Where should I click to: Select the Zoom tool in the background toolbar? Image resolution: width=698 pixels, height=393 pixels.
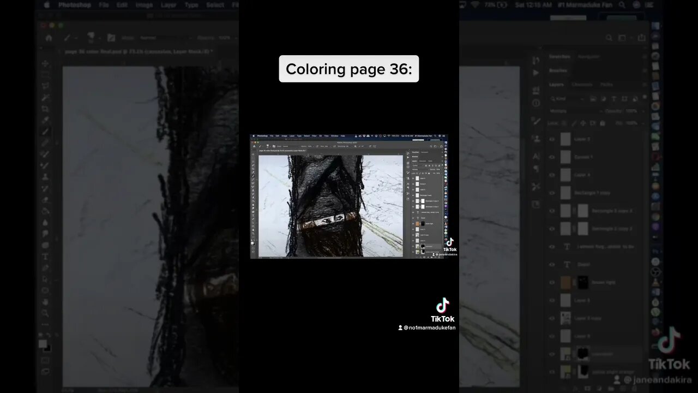(46, 313)
